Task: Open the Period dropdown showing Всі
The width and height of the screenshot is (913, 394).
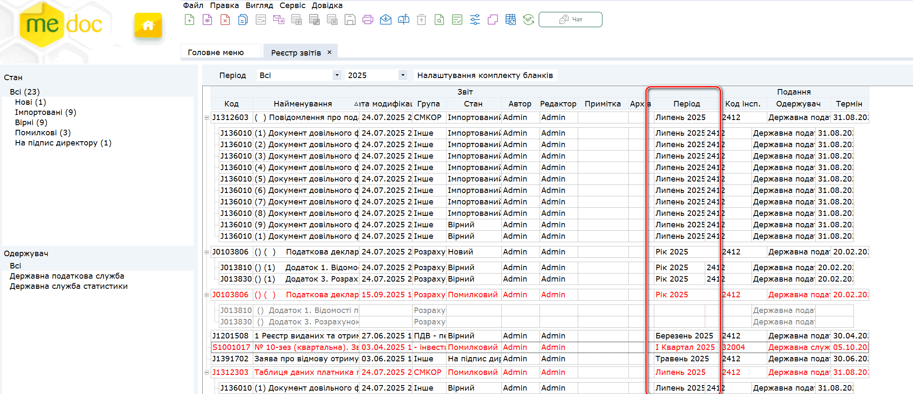Action: click(x=336, y=75)
